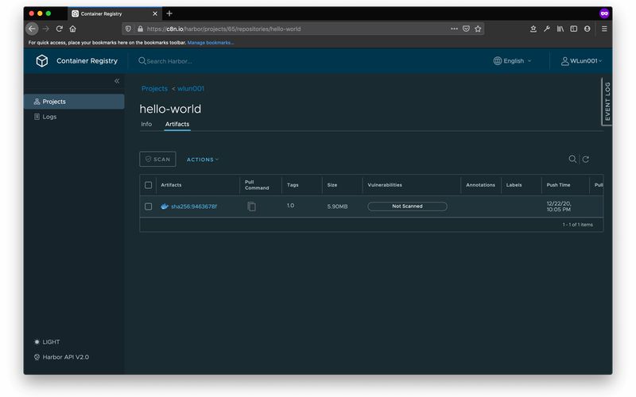The height and width of the screenshot is (397, 636).
Task: Click the Vulnerabilities column header
Action: click(385, 185)
